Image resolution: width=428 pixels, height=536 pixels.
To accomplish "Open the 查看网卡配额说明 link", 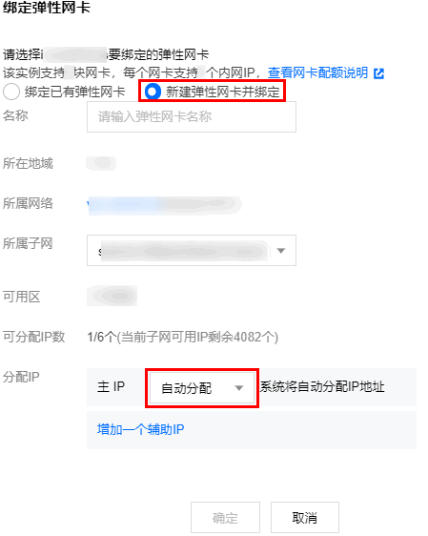I will point(317,72).
